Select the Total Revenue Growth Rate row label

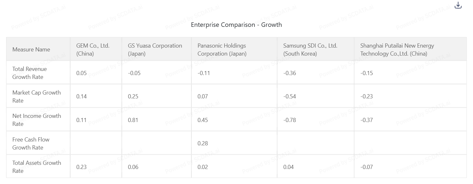[x=30, y=73]
